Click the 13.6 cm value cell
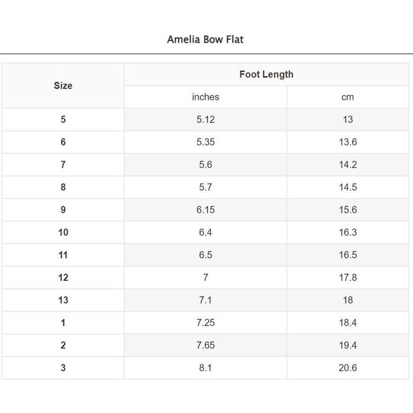The width and height of the screenshot is (413, 413). [348, 142]
